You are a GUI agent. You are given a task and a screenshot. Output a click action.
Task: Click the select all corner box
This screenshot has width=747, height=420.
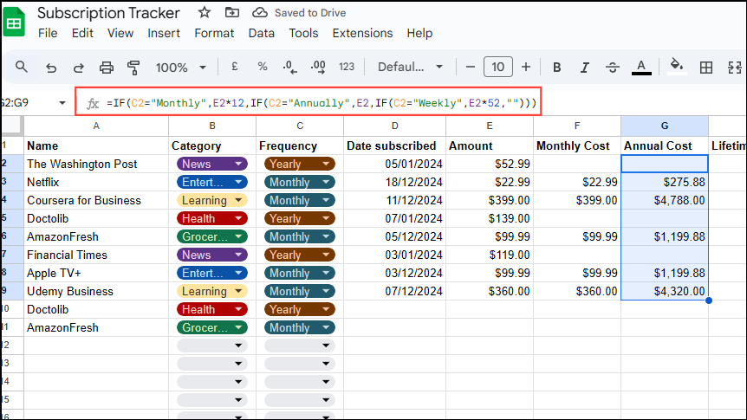click(12, 126)
